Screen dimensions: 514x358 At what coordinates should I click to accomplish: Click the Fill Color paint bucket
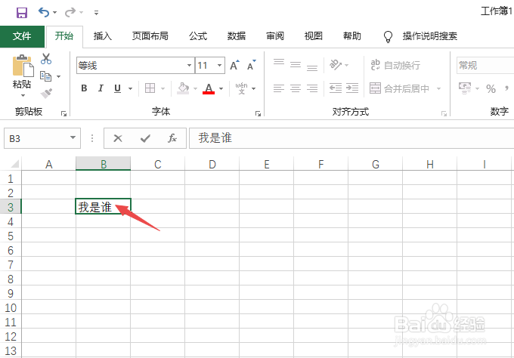coord(183,88)
